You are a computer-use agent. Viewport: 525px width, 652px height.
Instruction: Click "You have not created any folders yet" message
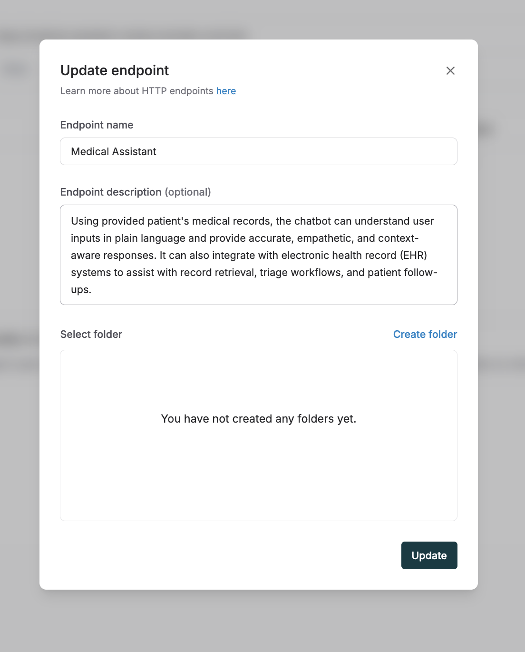pyautogui.click(x=259, y=419)
